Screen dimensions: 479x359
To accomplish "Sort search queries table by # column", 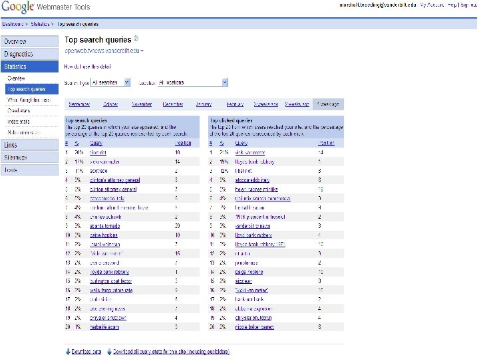I will (x=67, y=143).
